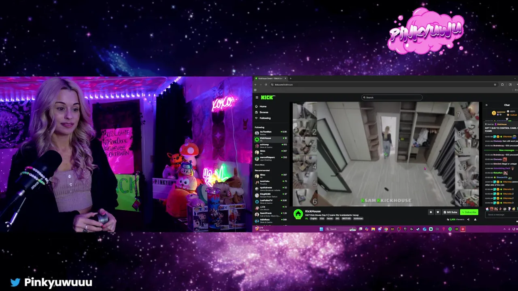Open Ac7ionMan channel in Following list

pyautogui.click(x=271, y=133)
